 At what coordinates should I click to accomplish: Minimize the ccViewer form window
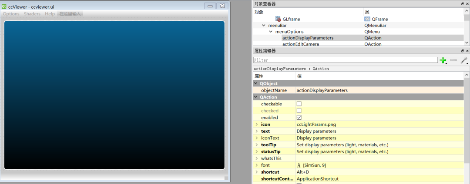[210, 6]
